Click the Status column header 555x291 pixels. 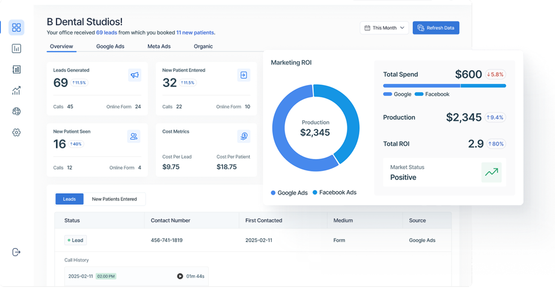(x=72, y=221)
